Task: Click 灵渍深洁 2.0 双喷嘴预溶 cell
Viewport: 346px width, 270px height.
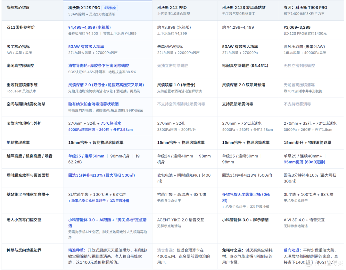Action: coord(243,85)
